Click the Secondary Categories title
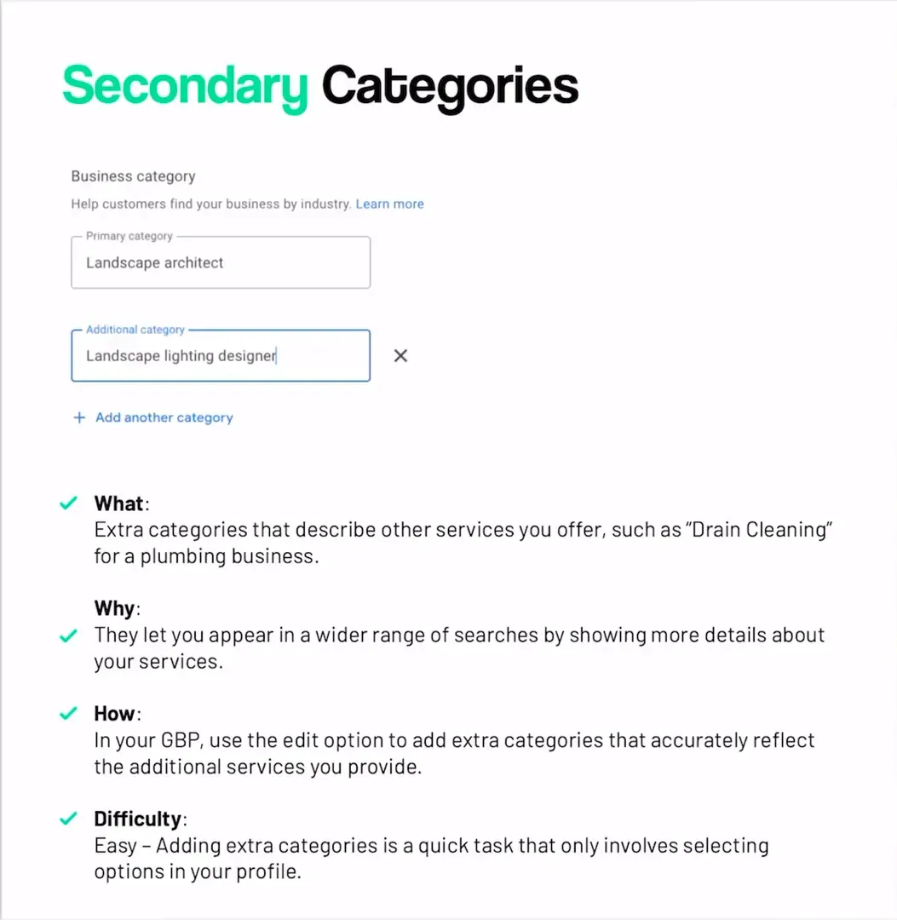Viewport: 897px width, 920px height. click(x=319, y=85)
